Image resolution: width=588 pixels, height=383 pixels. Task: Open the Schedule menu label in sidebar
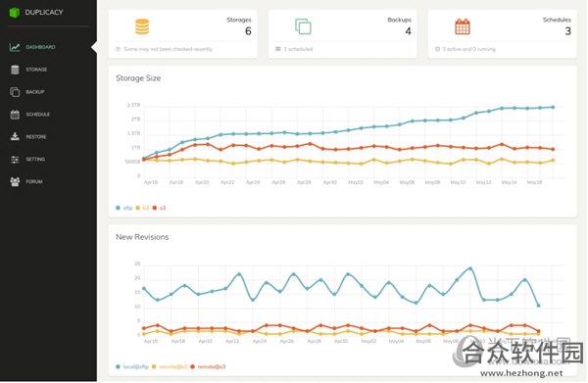coord(38,115)
